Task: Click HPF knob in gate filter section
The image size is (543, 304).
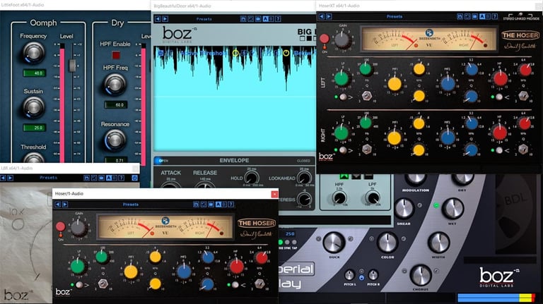Action: pos(339,198)
